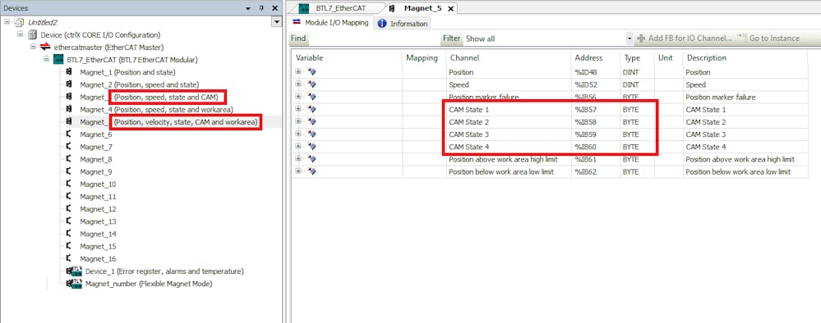Image resolution: width=821 pixels, height=323 pixels.
Task: Click the input variable icon in CAM State 2 row
Action: point(311,122)
